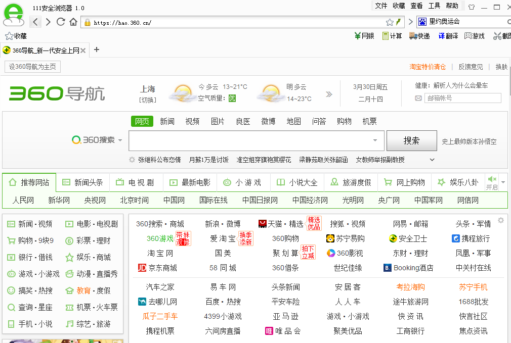Open the 帮助 menu
The height and width of the screenshot is (343, 511).
point(452,6)
